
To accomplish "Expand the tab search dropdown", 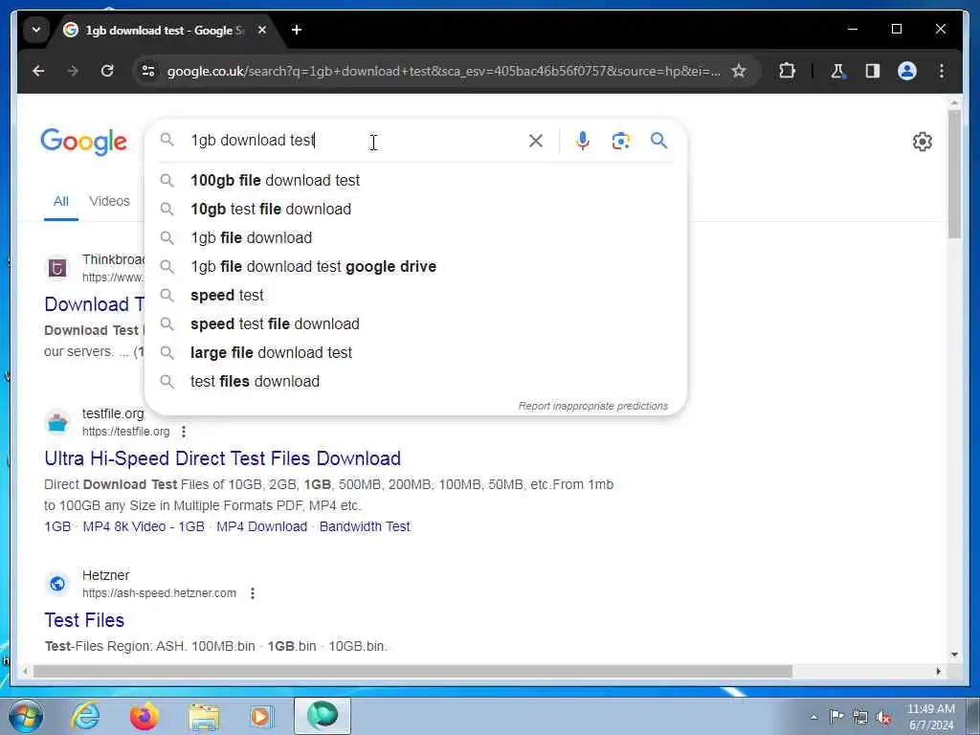I will click(36, 30).
